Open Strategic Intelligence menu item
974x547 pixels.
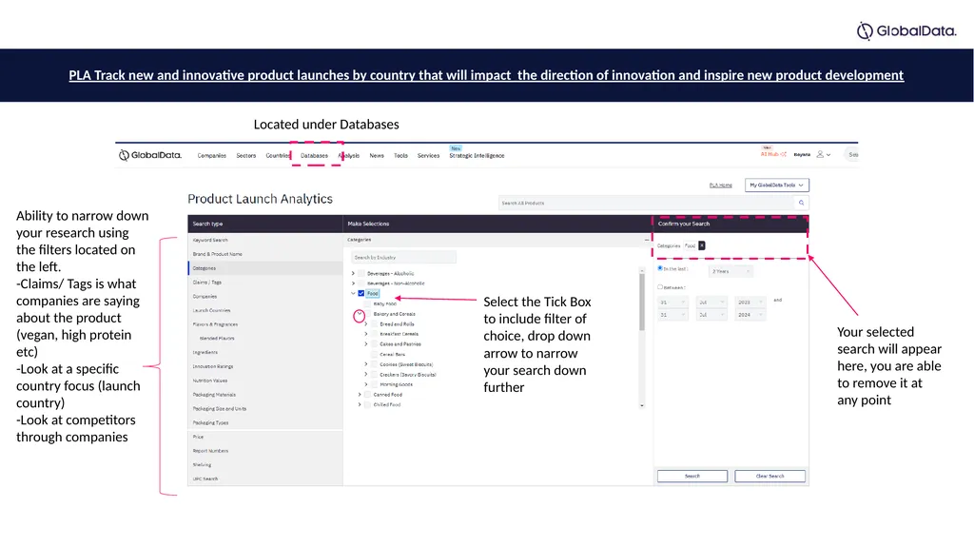click(x=477, y=155)
